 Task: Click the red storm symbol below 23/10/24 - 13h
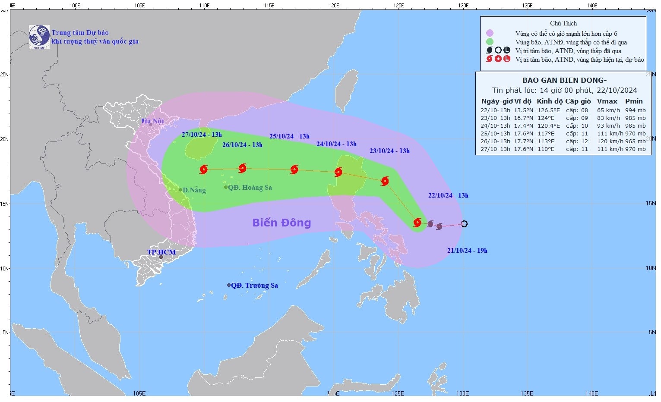click(385, 181)
